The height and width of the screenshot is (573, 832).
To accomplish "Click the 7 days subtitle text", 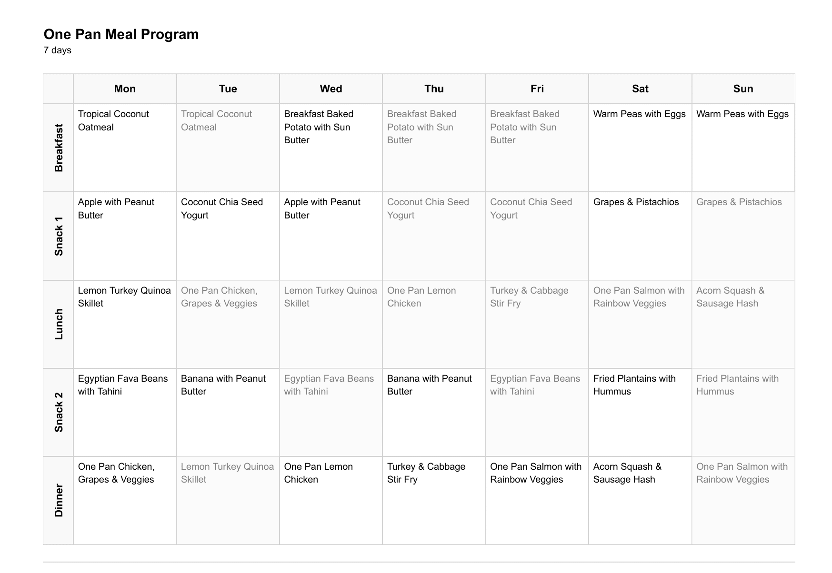I will [x=57, y=50].
